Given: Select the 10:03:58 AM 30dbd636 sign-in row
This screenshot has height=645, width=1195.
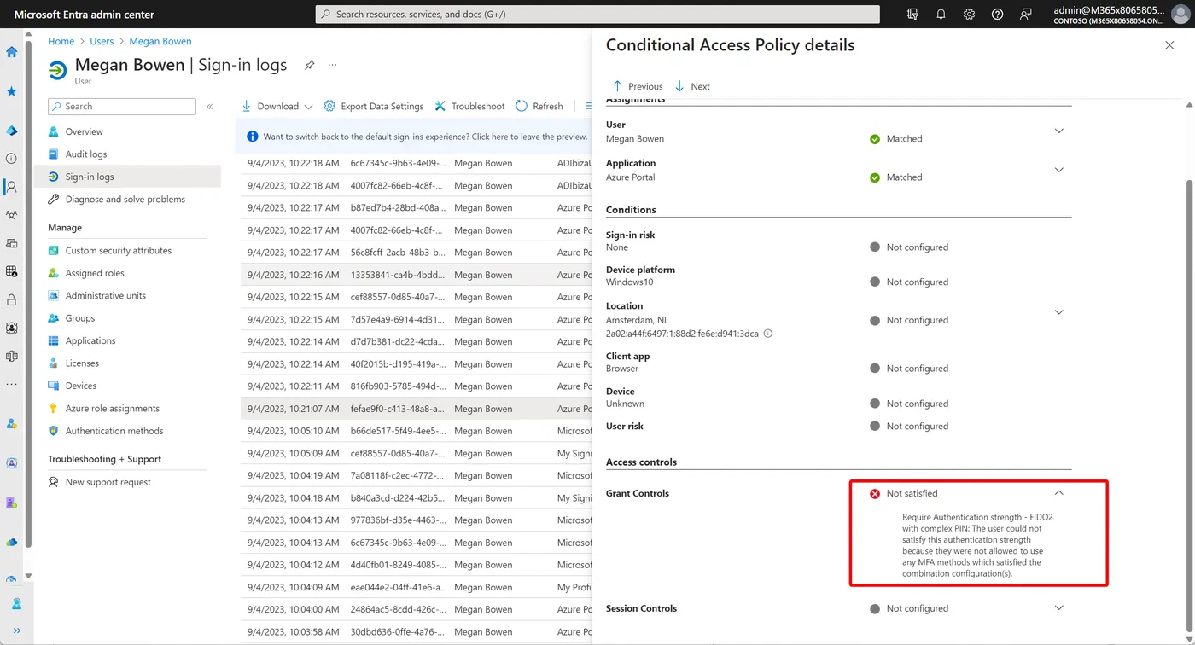Looking at the screenshot, I should tap(416, 632).
